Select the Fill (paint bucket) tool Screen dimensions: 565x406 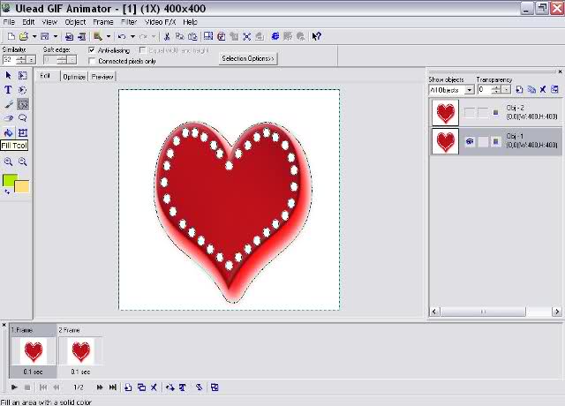click(x=8, y=132)
